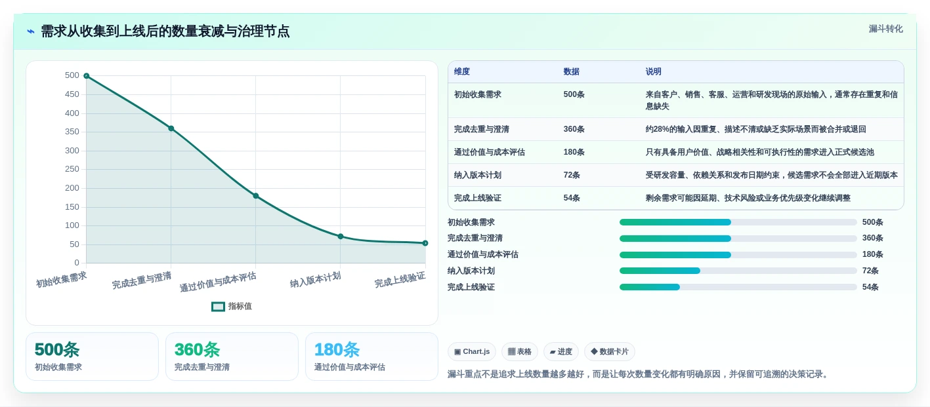Click the 数据 column header
This screenshot has height=407, width=930.
tap(571, 71)
